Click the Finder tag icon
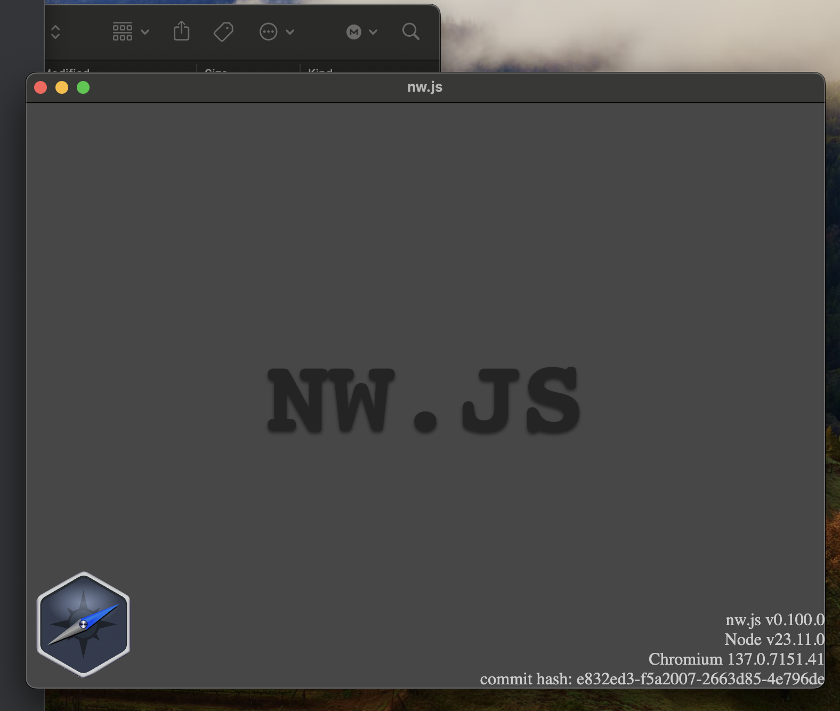Image resolution: width=840 pixels, height=711 pixels. click(223, 32)
